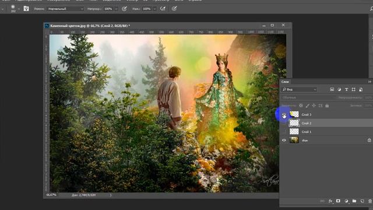
Task: Switch to the Слои panel tab
Action: (285, 82)
